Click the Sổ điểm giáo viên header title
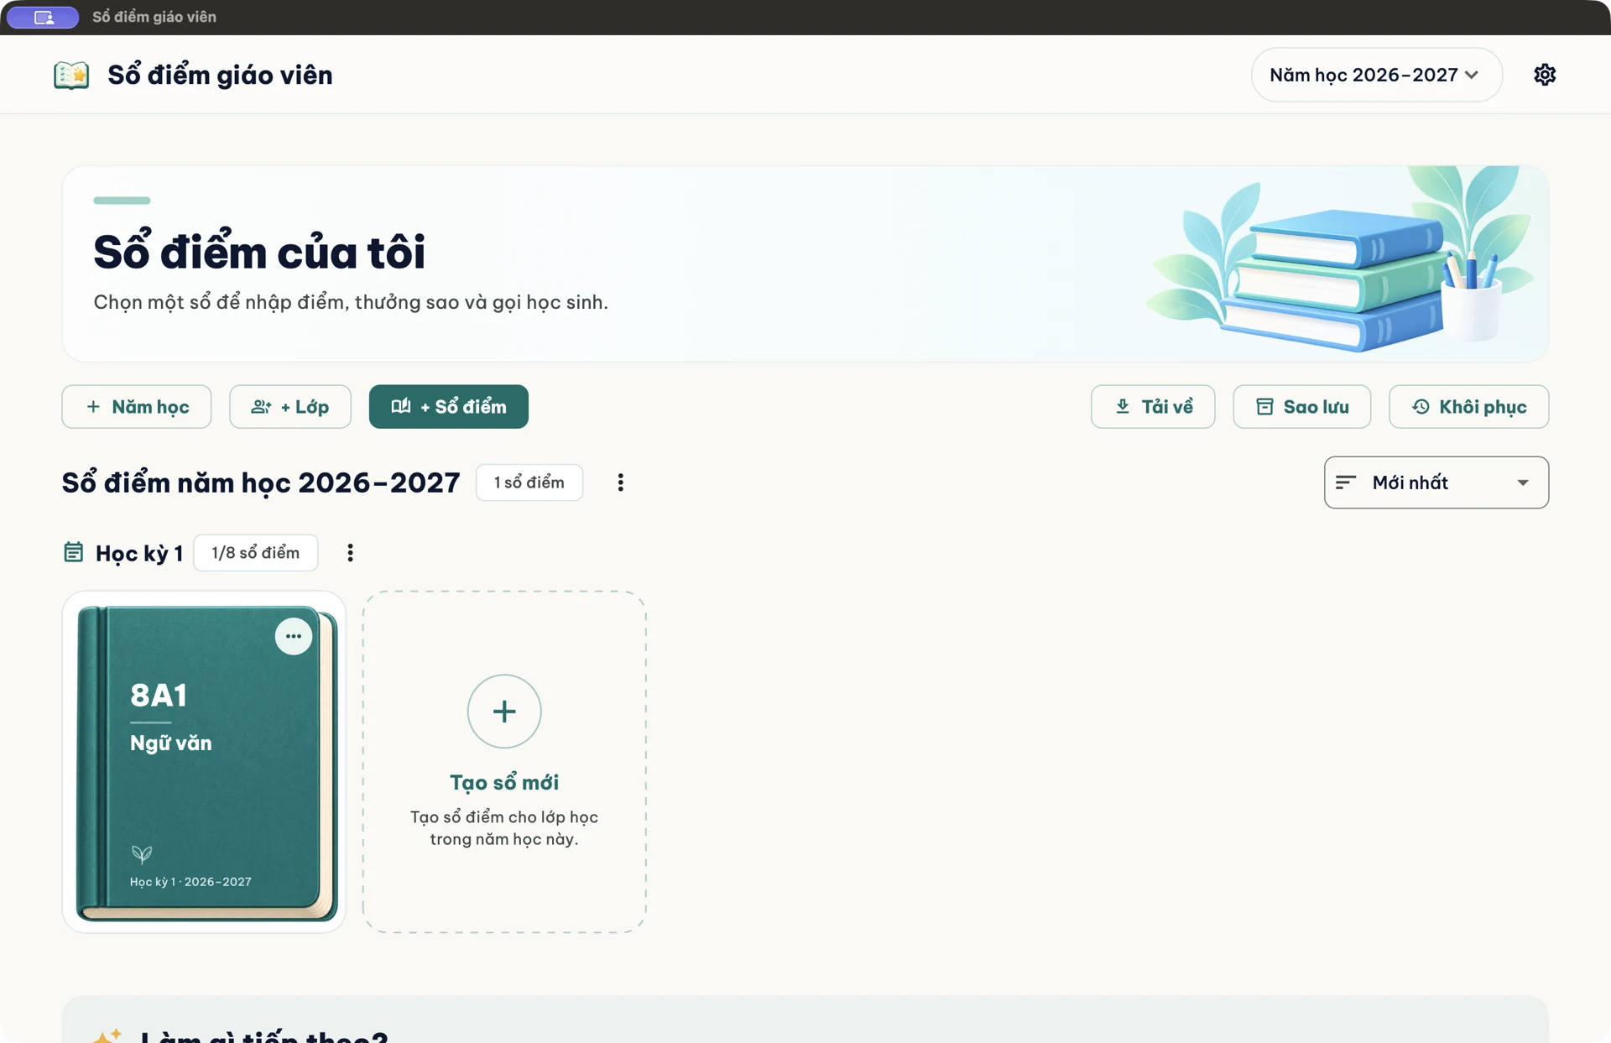The width and height of the screenshot is (1611, 1043). [x=220, y=76]
